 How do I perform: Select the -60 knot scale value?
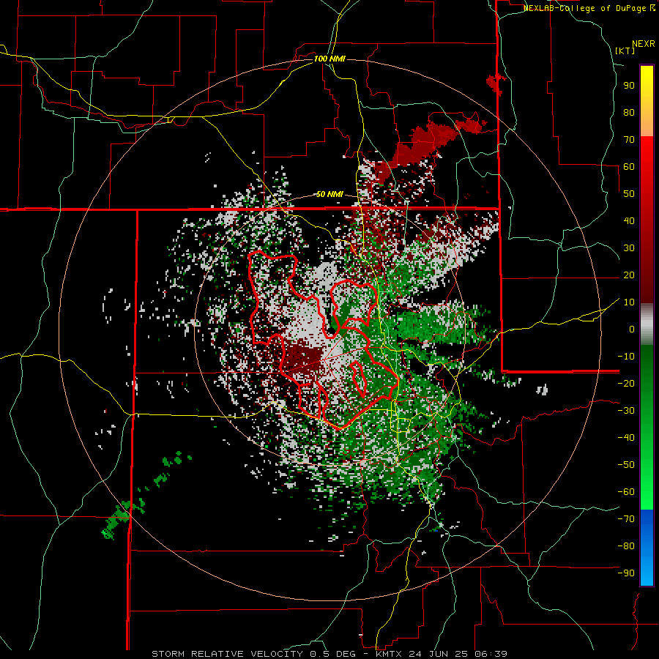626,492
